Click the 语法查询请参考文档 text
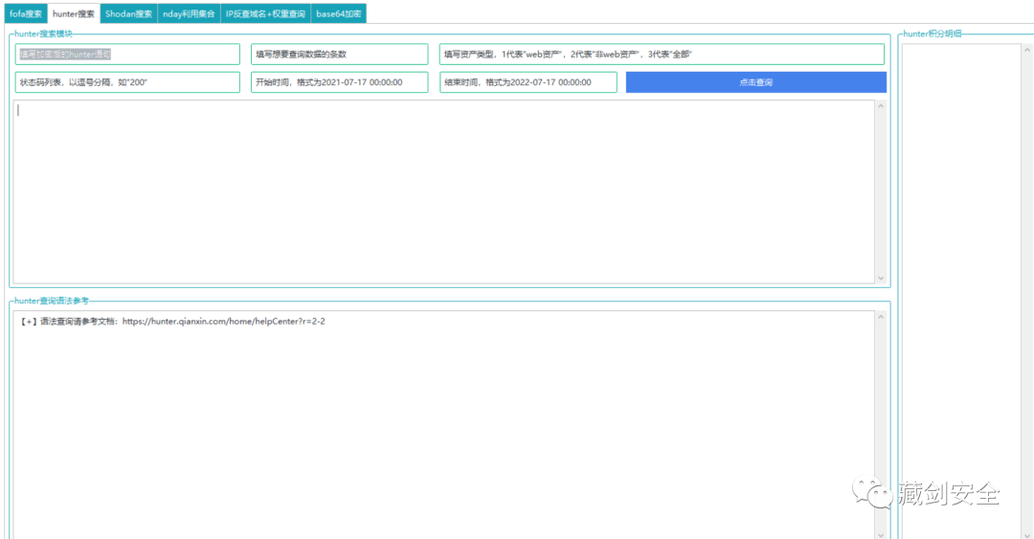 coord(79,322)
